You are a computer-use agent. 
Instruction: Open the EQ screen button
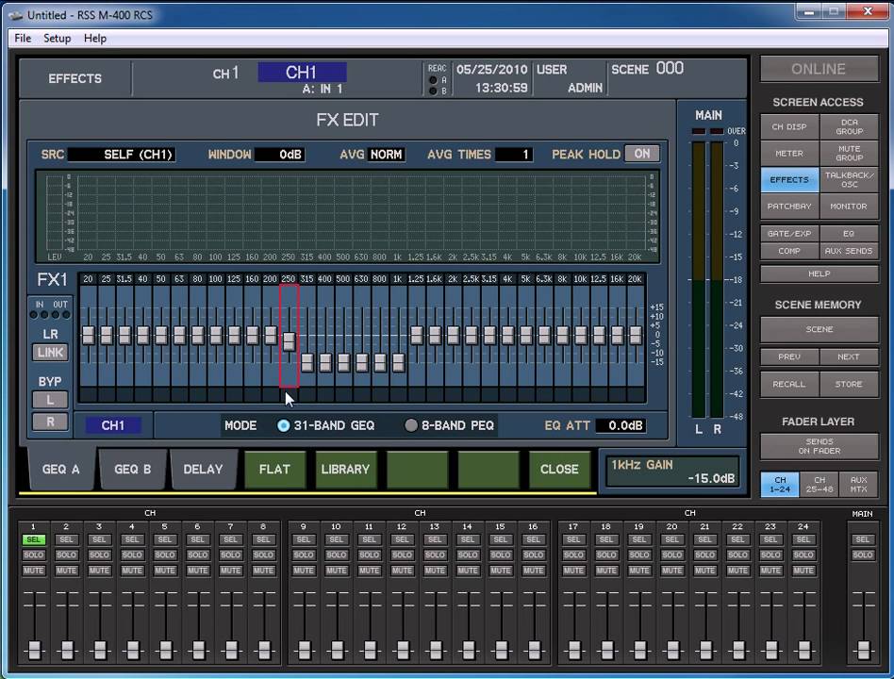849,234
